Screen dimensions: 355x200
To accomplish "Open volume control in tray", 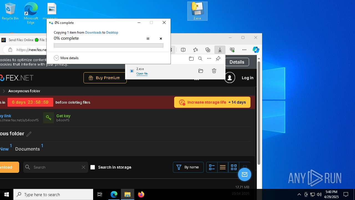I will click(319, 194).
